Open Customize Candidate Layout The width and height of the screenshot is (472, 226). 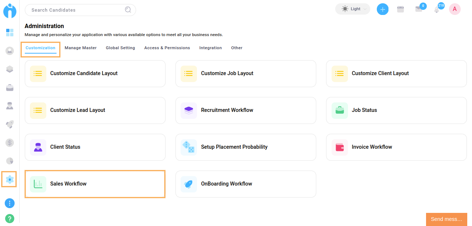(x=95, y=73)
